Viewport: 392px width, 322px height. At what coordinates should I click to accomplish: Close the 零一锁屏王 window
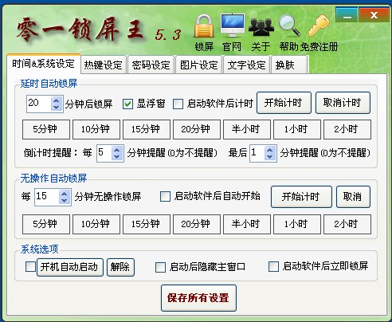pyautogui.click(x=374, y=15)
